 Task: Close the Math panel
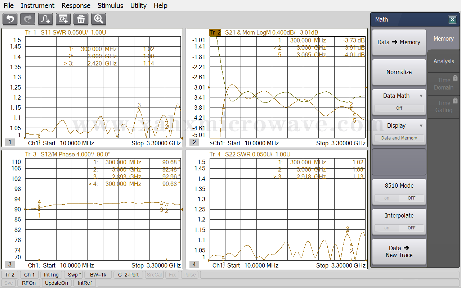point(452,20)
